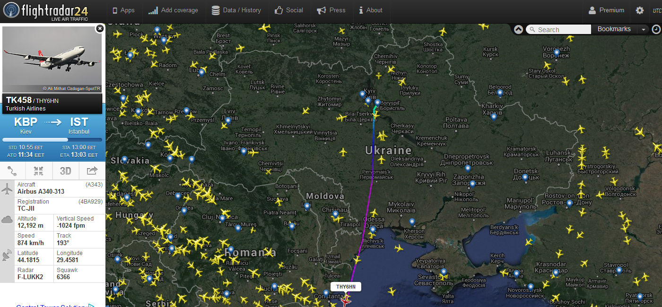662x307 pixels.
Task: Open the Data / History menu
Action: 236,10
